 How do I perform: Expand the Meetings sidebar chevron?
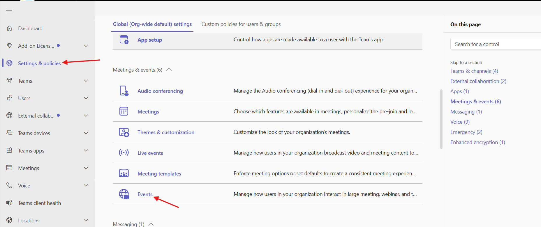(x=86, y=168)
